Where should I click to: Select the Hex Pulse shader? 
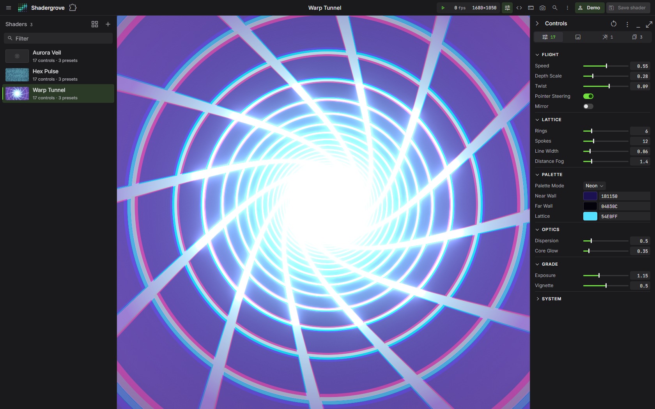pos(58,75)
